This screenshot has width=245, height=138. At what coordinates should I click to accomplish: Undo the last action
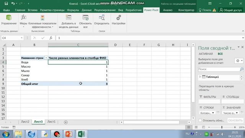pyautogui.click(x=13, y=3)
